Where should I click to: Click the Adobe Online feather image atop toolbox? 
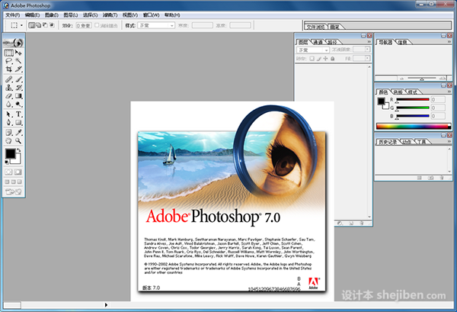click(x=14, y=43)
